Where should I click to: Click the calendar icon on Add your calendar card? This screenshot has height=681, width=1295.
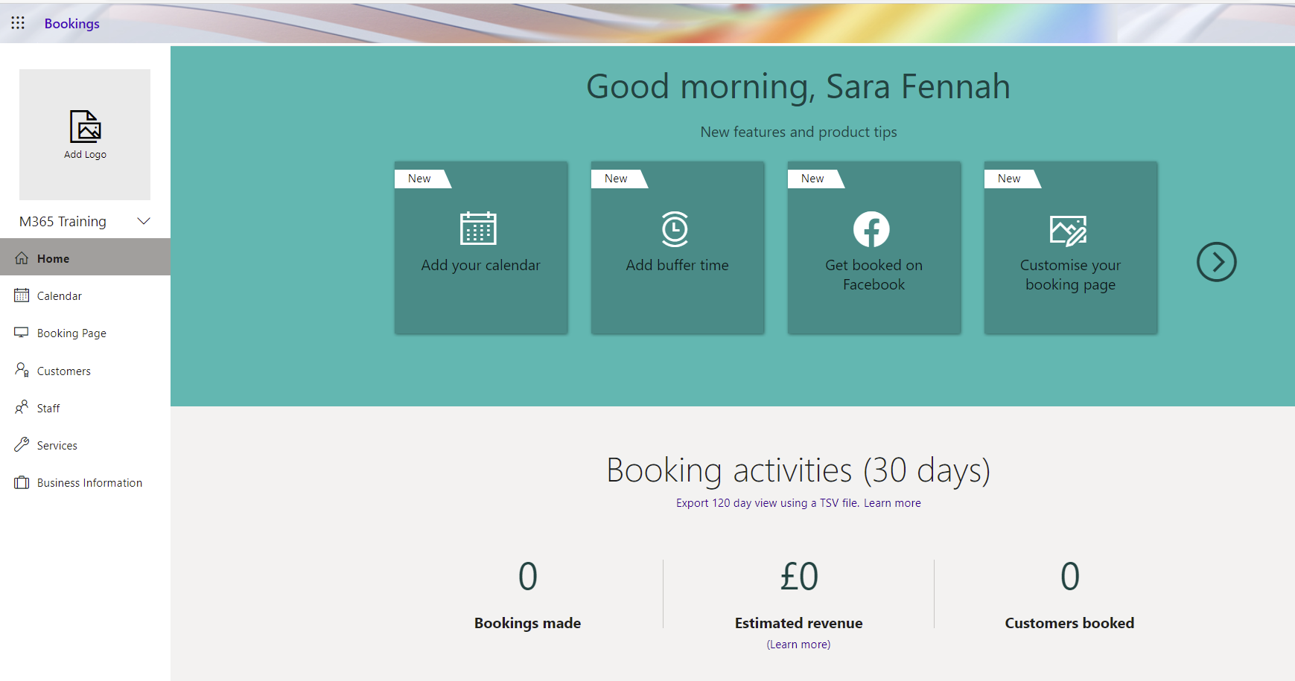(x=478, y=228)
